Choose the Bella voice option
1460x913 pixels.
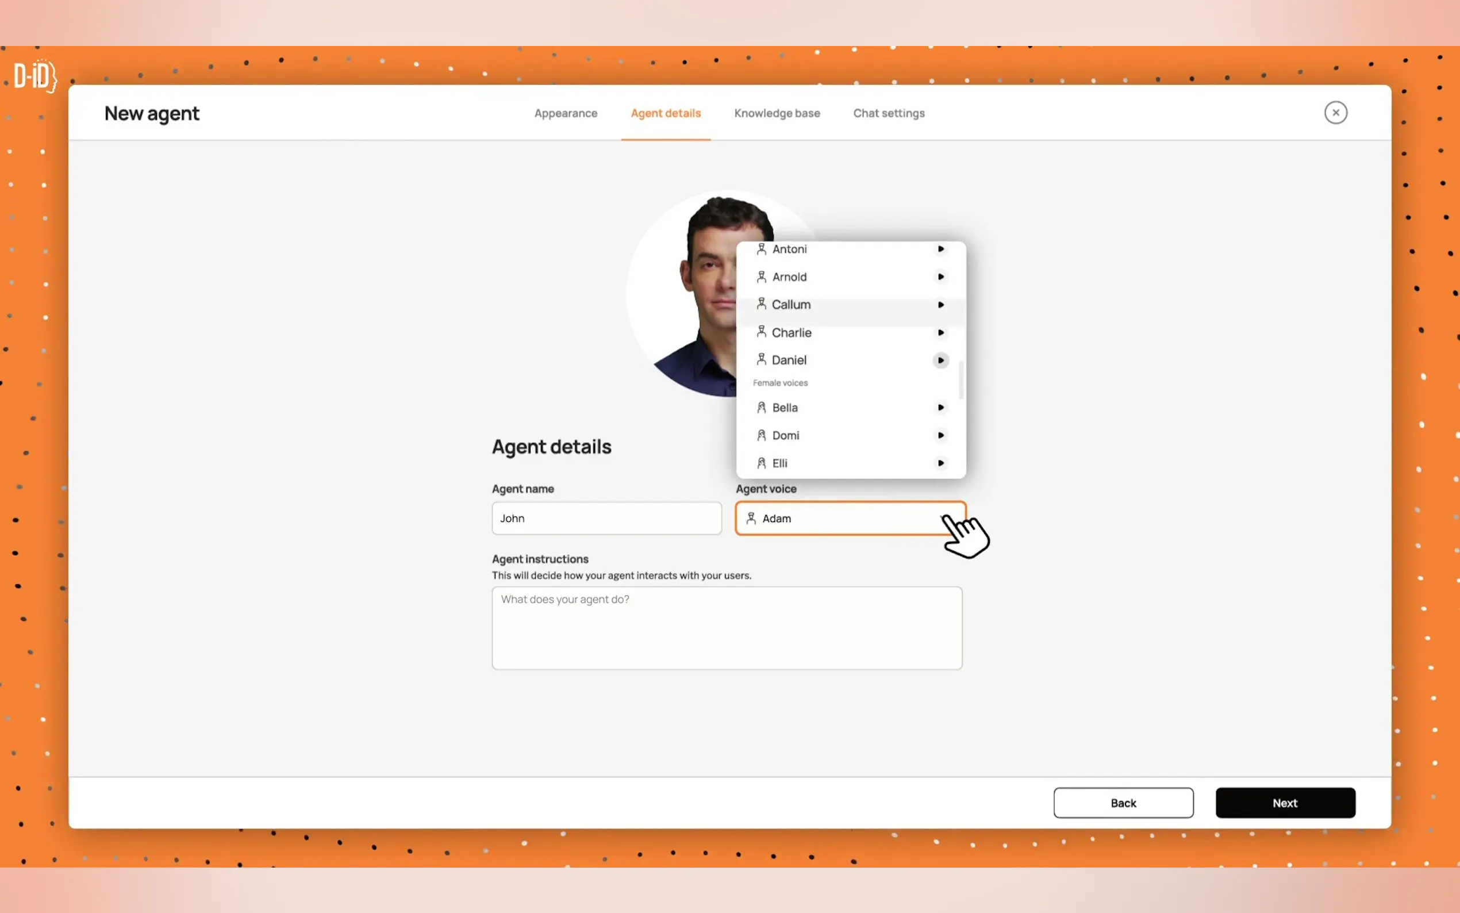point(785,408)
